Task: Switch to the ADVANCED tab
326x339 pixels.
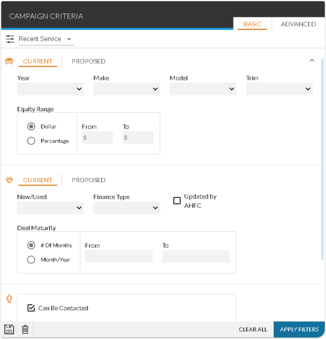Action: [298, 24]
